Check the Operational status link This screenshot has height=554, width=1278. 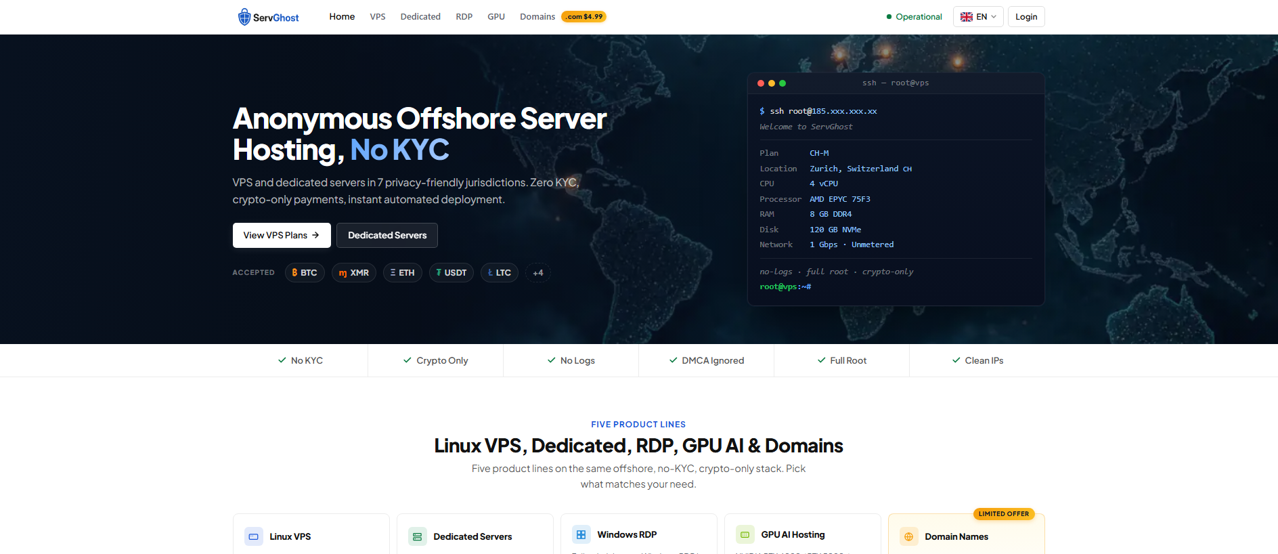point(914,17)
